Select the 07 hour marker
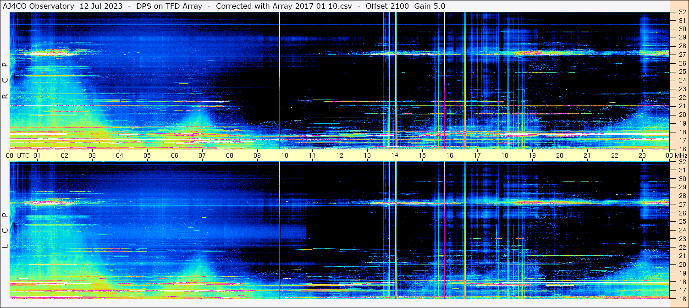The image size is (689, 308). point(202,155)
